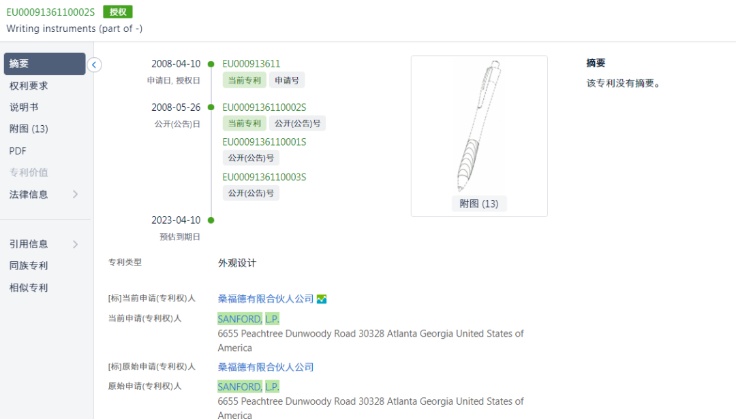The width and height of the screenshot is (736, 419).
Task: Open the 说明书 section
Action: (x=24, y=107)
